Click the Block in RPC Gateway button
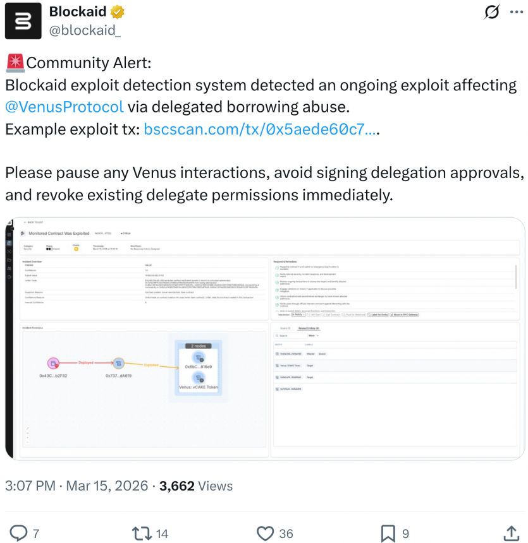The image size is (528, 543). (403, 314)
